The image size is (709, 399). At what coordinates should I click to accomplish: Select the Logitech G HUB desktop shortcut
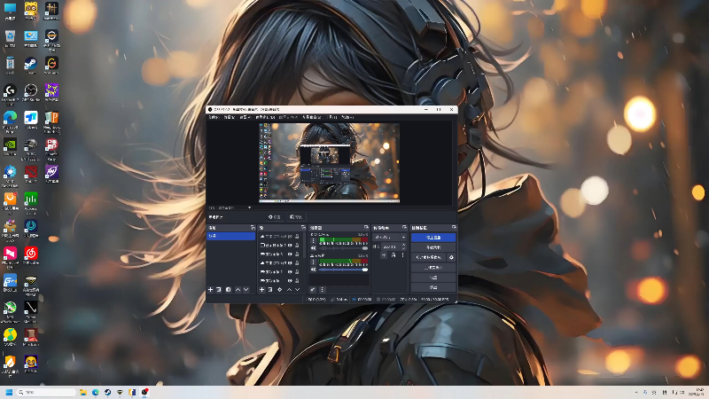pos(10,93)
